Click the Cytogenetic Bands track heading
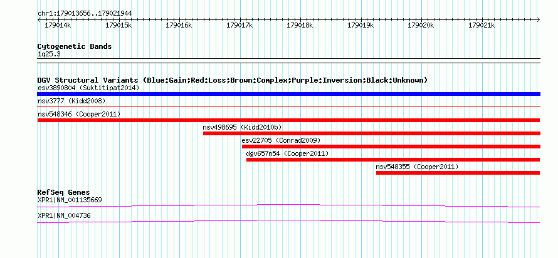558x258 pixels. click(x=75, y=46)
